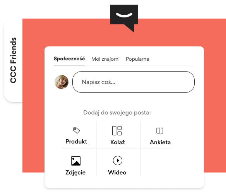Select the Popularne tab
The height and width of the screenshot is (193, 226).
tap(137, 59)
